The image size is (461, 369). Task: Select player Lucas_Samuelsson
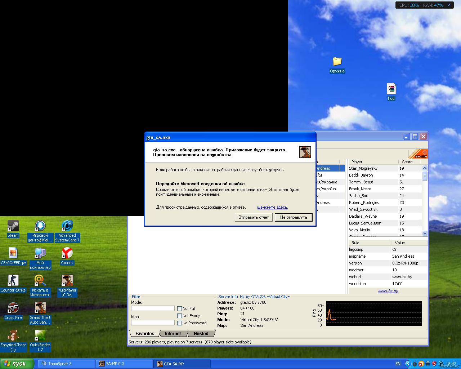tap(385, 223)
